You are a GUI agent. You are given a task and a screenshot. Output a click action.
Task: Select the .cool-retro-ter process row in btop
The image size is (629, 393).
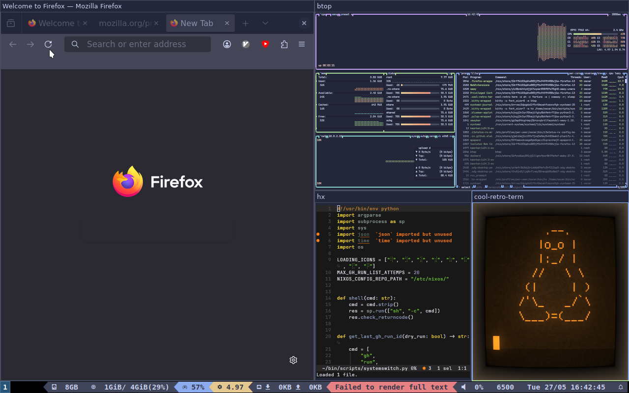(543, 97)
